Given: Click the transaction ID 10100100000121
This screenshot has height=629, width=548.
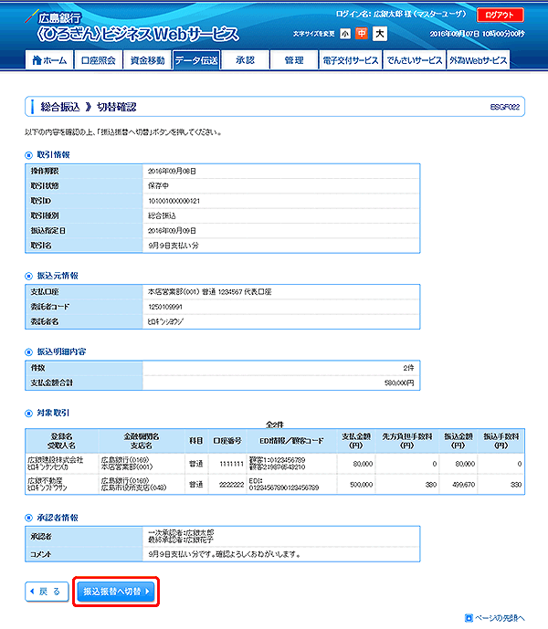Looking at the screenshot, I should click(174, 201).
